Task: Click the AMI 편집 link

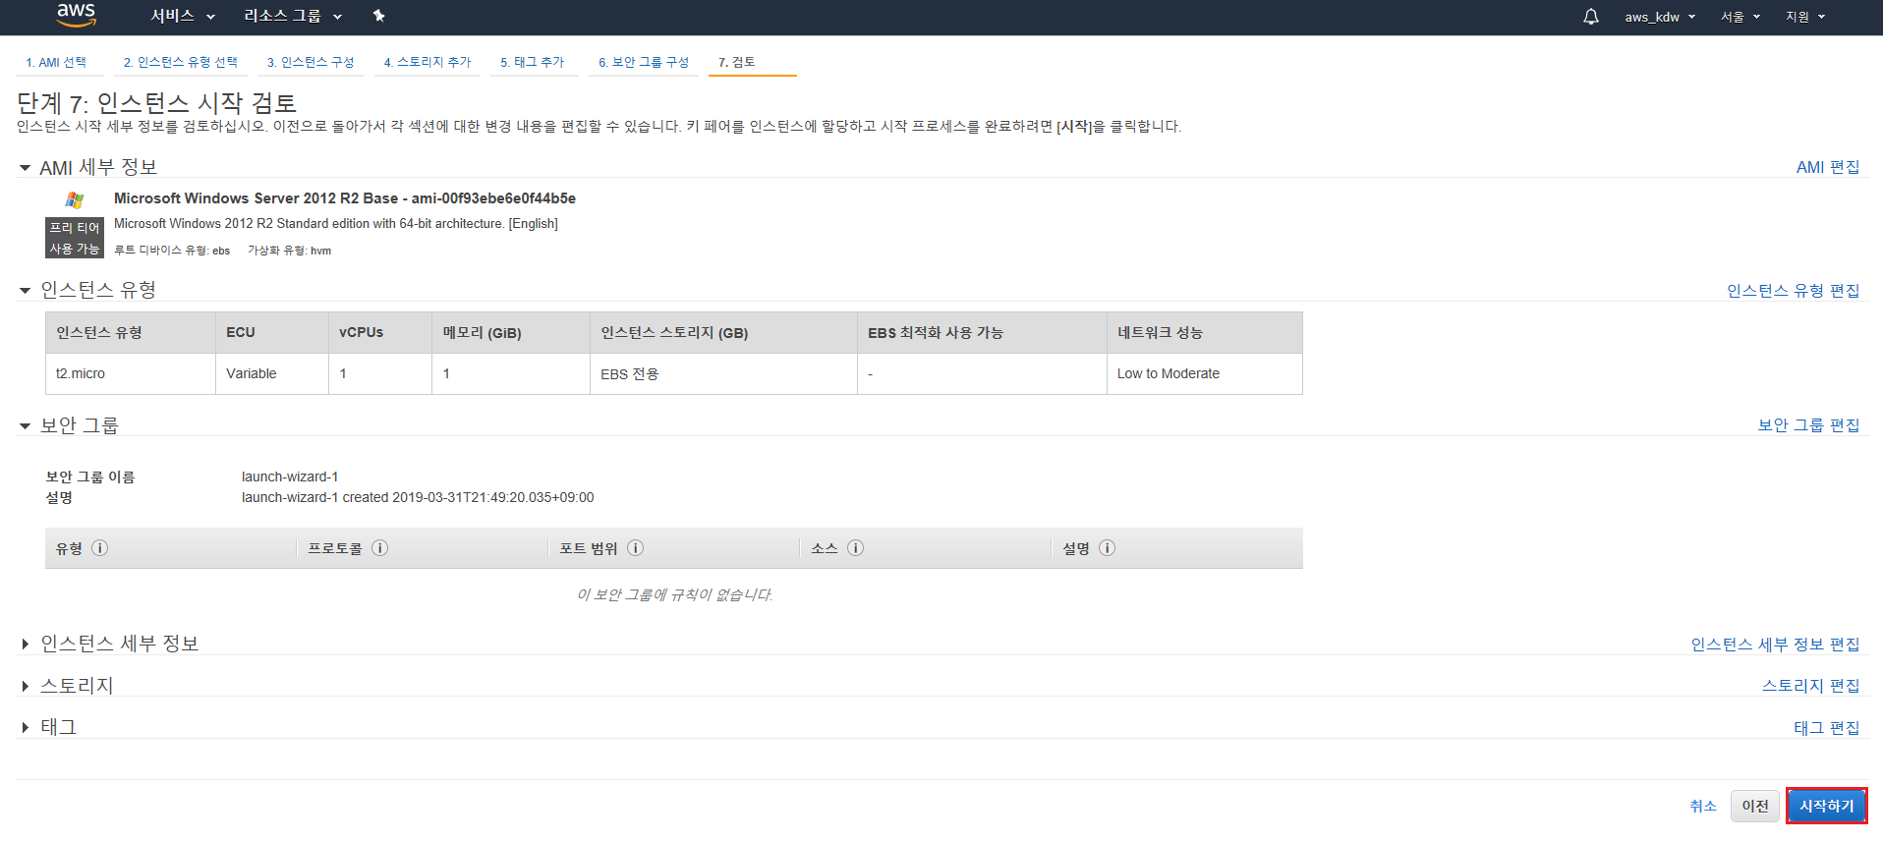Action: point(1828,167)
